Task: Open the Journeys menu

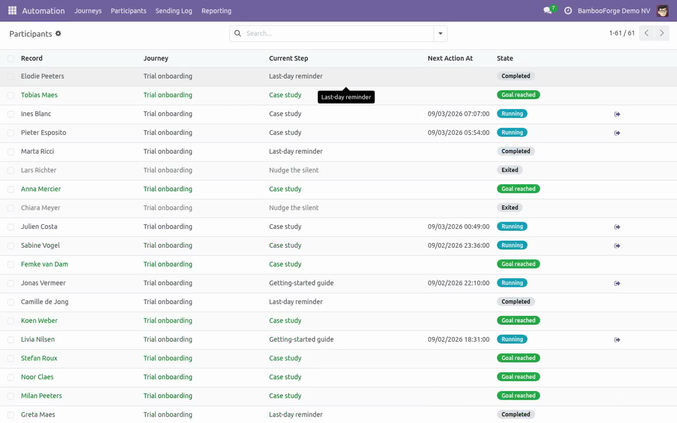Action: (x=88, y=11)
